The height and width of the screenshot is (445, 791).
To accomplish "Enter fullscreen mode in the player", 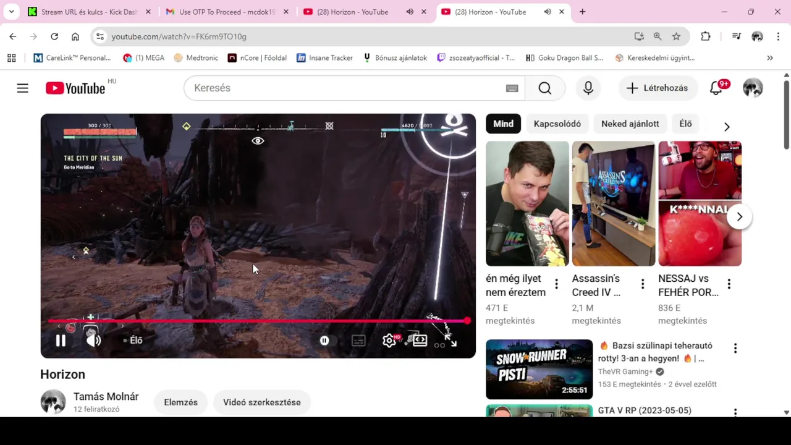I will pos(450,341).
